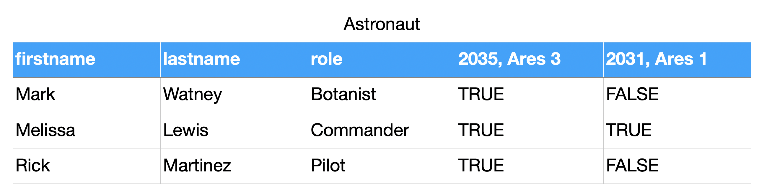This screenshot has height=195, width=772.
Task: Select the firstname column header
Action: click(x=86, y=59)
